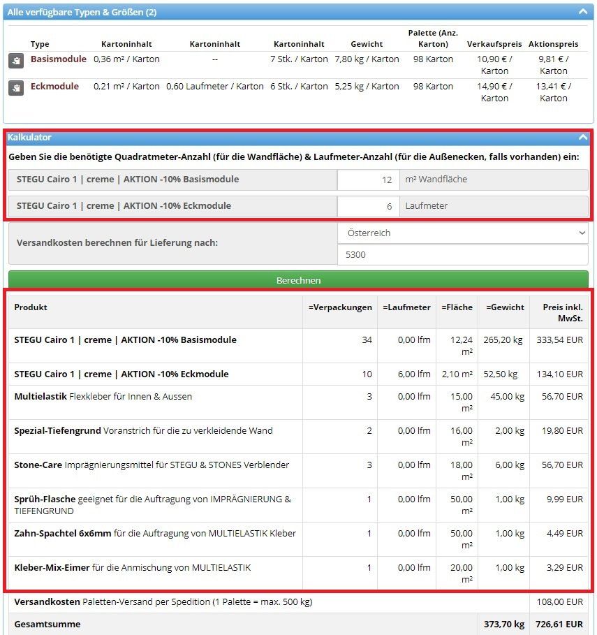
Task: Click the '13,41 € / Karton' action price
Action: (553, 92)
